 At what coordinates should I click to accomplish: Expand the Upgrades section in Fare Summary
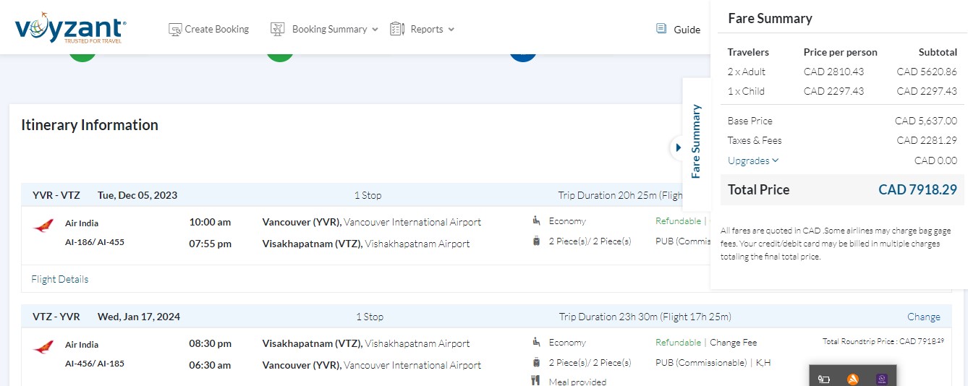click(753, 160)
